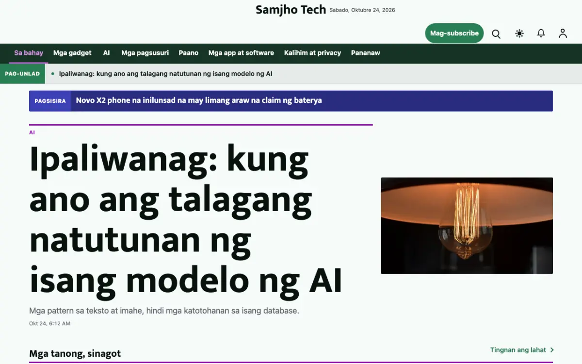Viewport: 582px width, 364px height.
Task: Open the user account icon
Action: point(563,33)
